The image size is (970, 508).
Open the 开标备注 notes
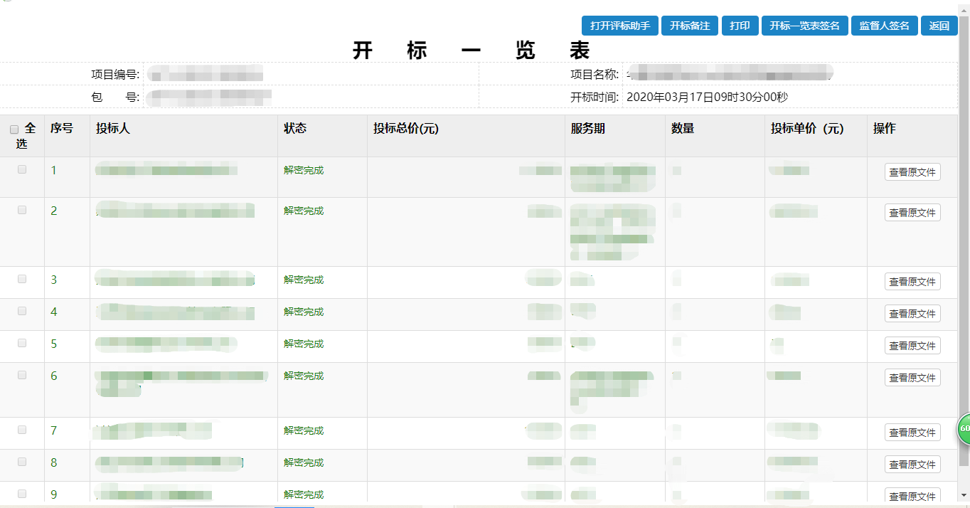[x=689, y=26]
